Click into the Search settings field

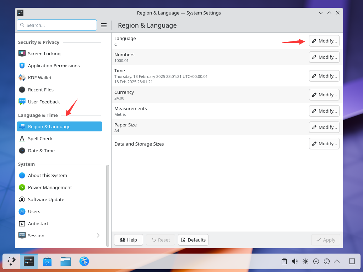[57, 25]
